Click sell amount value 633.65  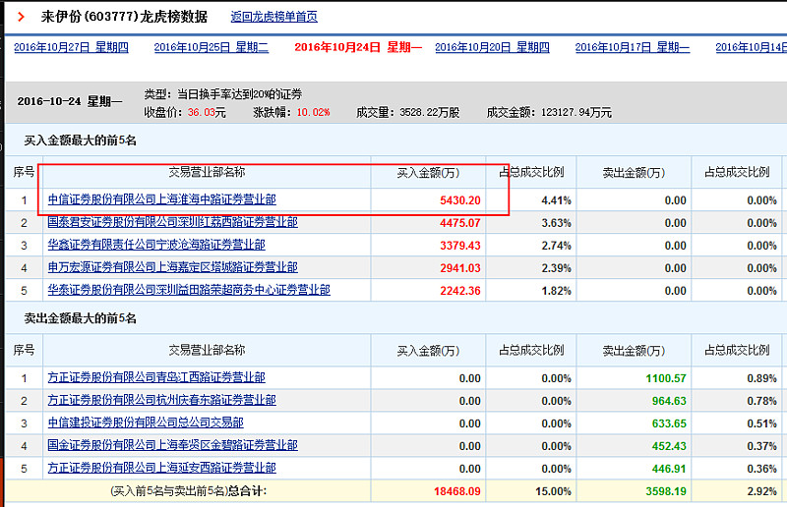pyautogui.click(x=669, y=423)
